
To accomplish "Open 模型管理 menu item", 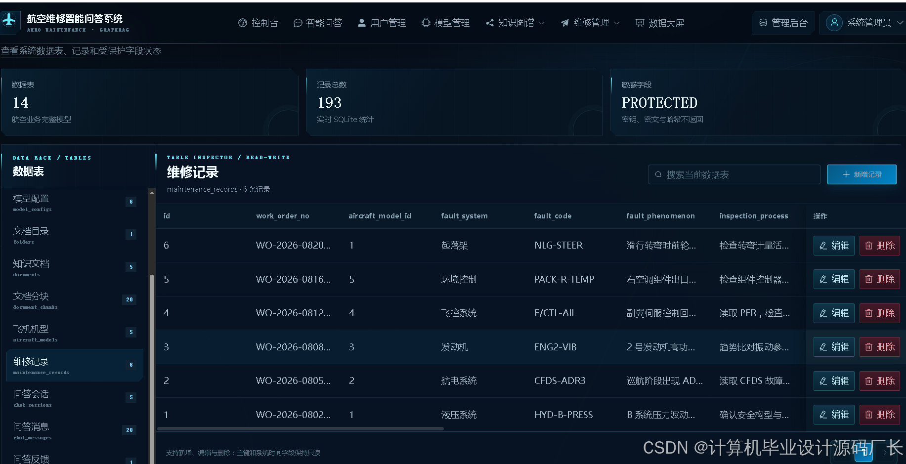I will pyautogui.click(x=445, y=23).
